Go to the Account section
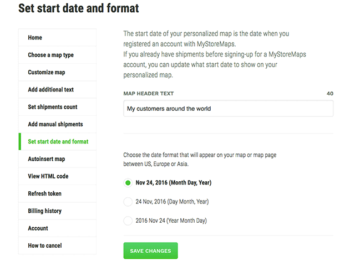This screenshot has width=355, height=266. click(x=38, y=228)
